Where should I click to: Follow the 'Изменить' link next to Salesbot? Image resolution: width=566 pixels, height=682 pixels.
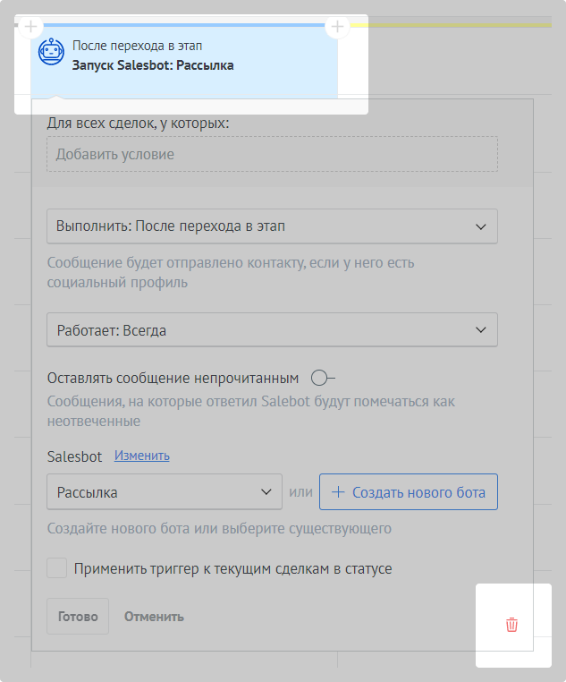[x=141, y=456]
